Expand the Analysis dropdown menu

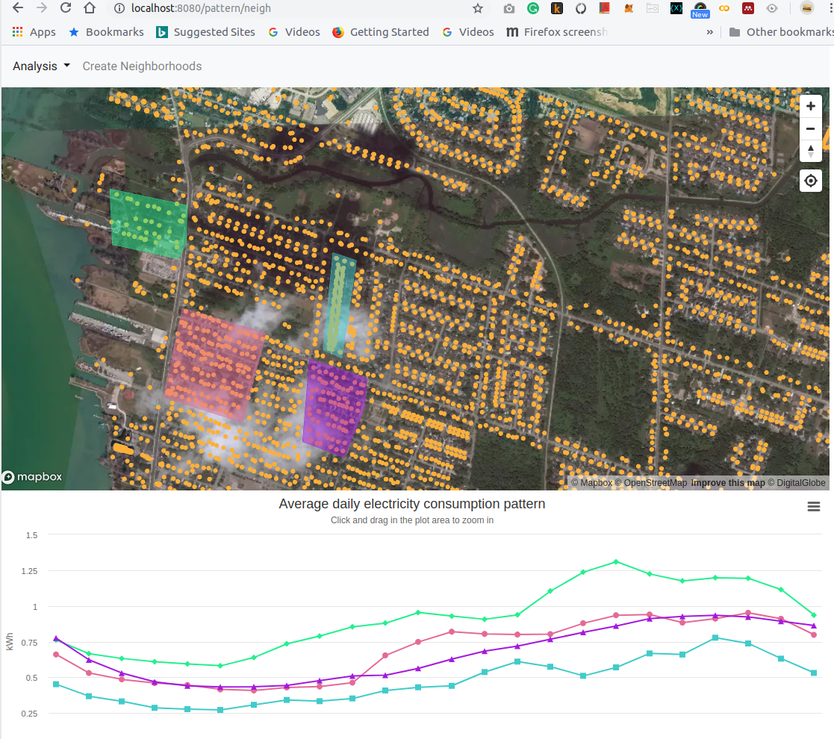click(41, 66)
